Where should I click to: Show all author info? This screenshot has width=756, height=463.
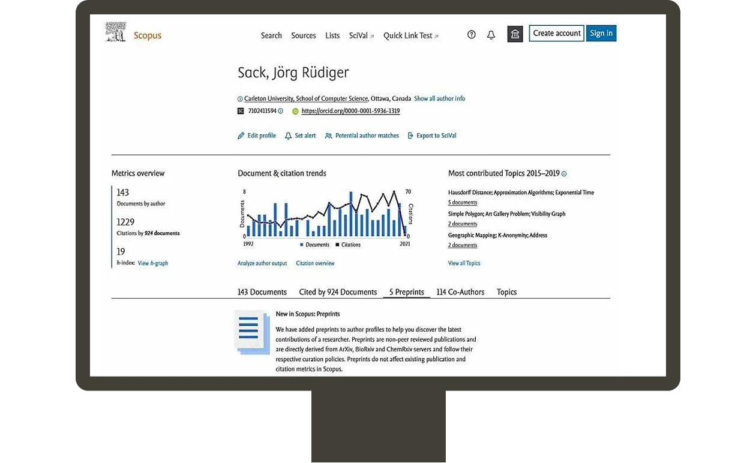(x=439, y=98)
